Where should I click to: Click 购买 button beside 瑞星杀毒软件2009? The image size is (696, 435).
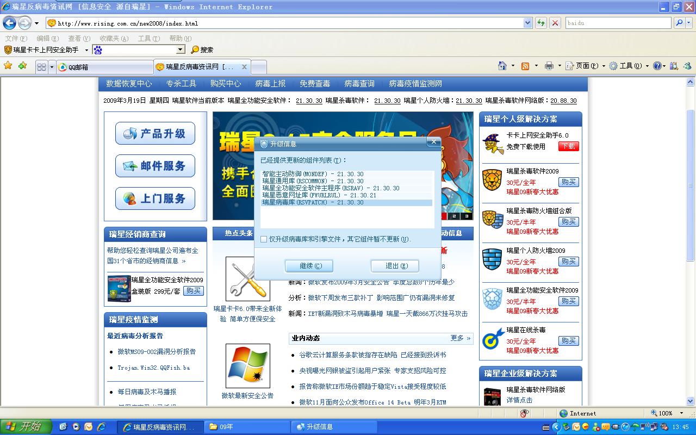568,182
